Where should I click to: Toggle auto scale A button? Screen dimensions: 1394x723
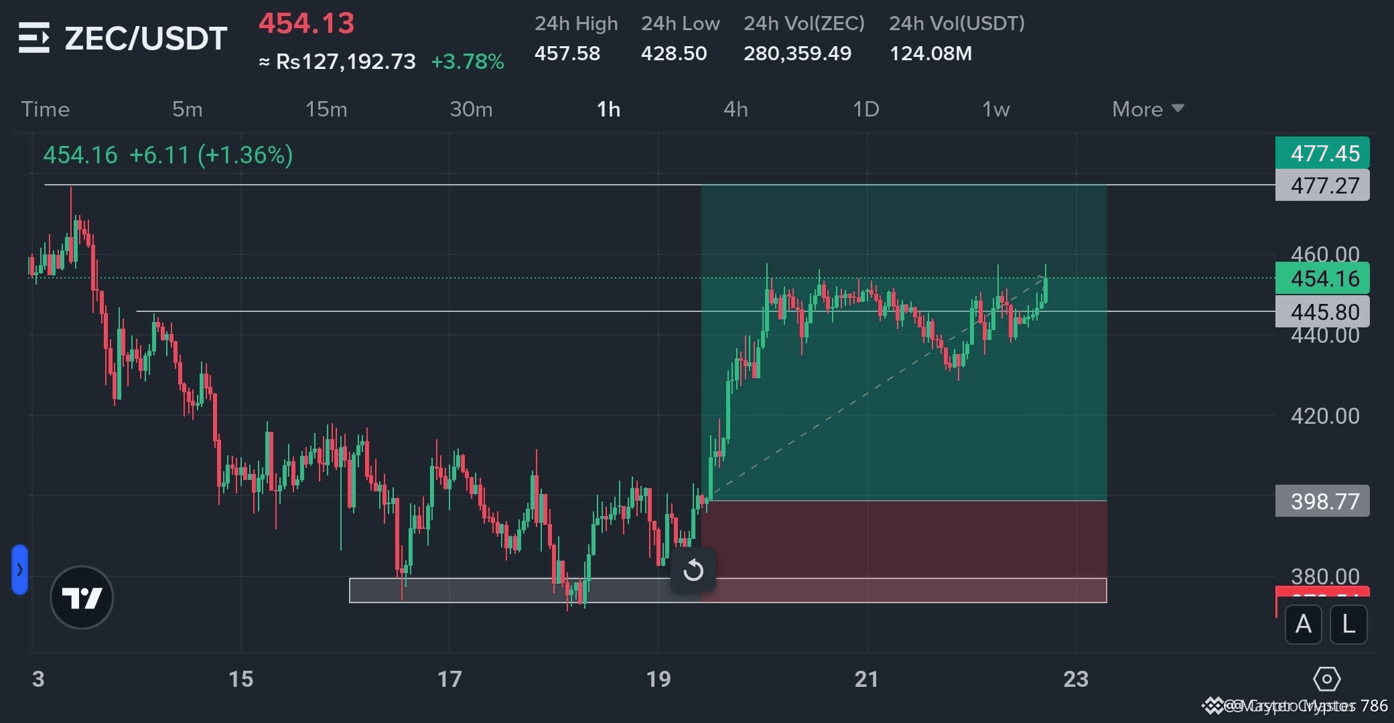1303,624
